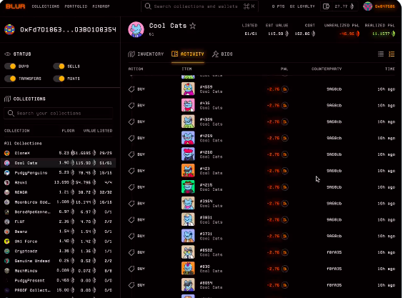Open the Cool Cats #423 thumbnail

[x=188, y=171]
